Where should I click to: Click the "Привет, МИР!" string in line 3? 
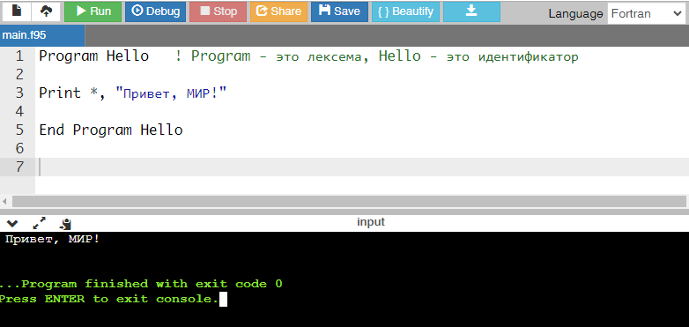[171, 93]
